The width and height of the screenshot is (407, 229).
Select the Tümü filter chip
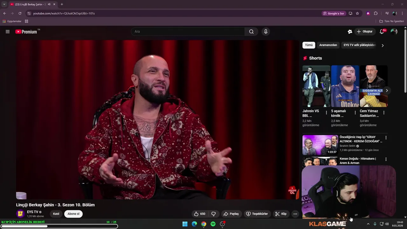coord(309,45)
